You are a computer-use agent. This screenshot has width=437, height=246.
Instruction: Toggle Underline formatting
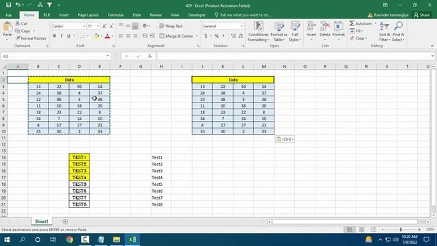click(x=68, y=36)
